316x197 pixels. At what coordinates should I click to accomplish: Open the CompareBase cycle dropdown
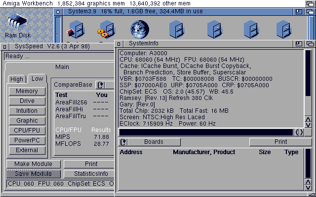tap(105, 85)
